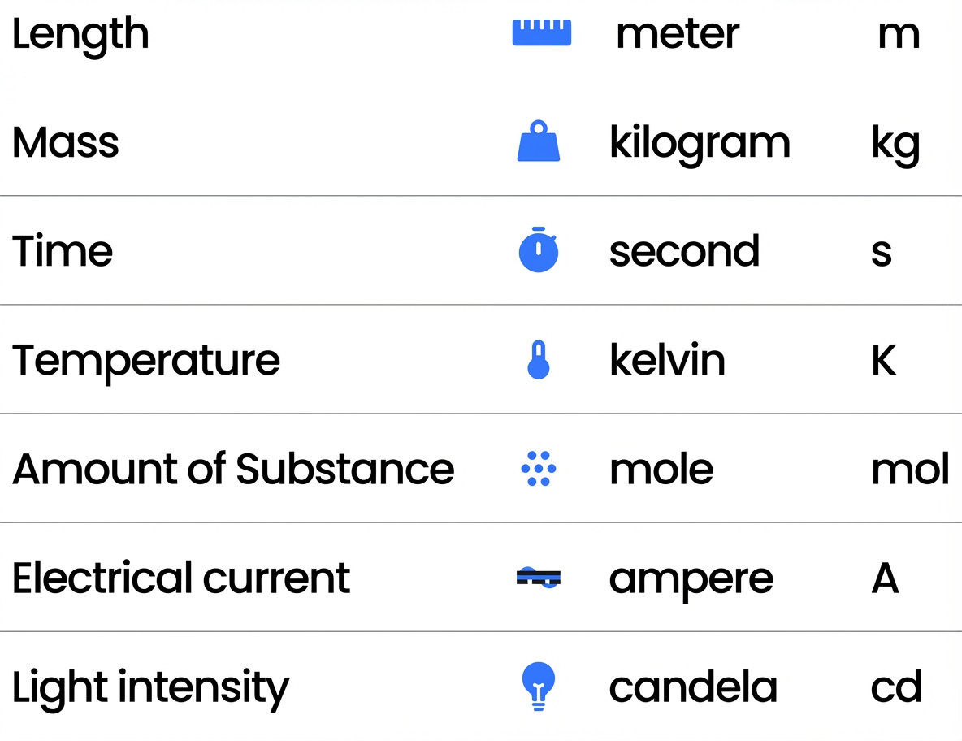Click the symbol mol

click(910, 469)
